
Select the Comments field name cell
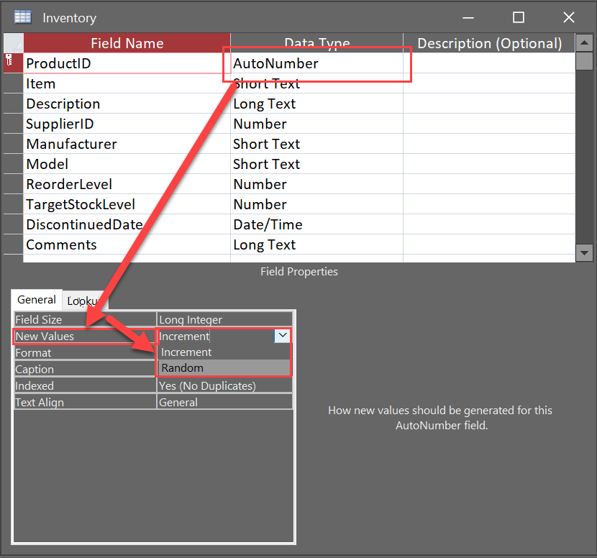click(127, 244)
